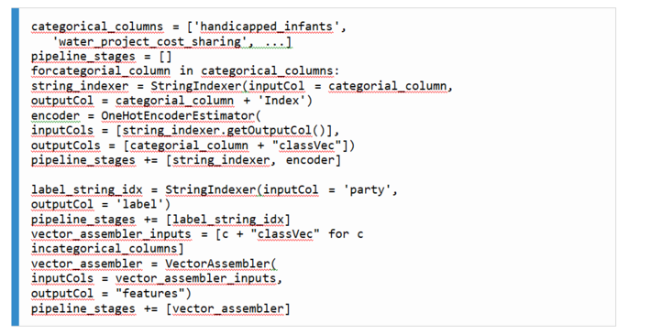Click the 'label_string_idx' variable definition
This screenshot has height=334, width=651.
[x=87, y=190]
